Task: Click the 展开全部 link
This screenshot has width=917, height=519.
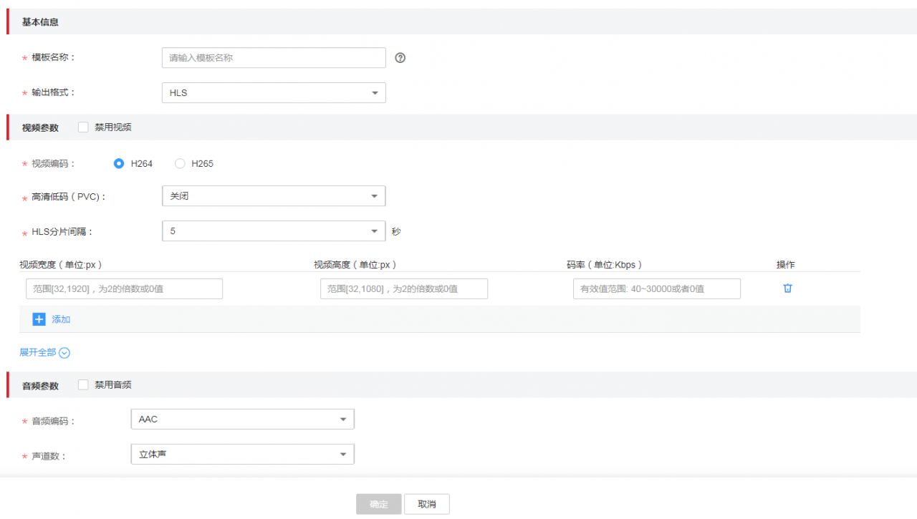Action: (x=37, y=353)
